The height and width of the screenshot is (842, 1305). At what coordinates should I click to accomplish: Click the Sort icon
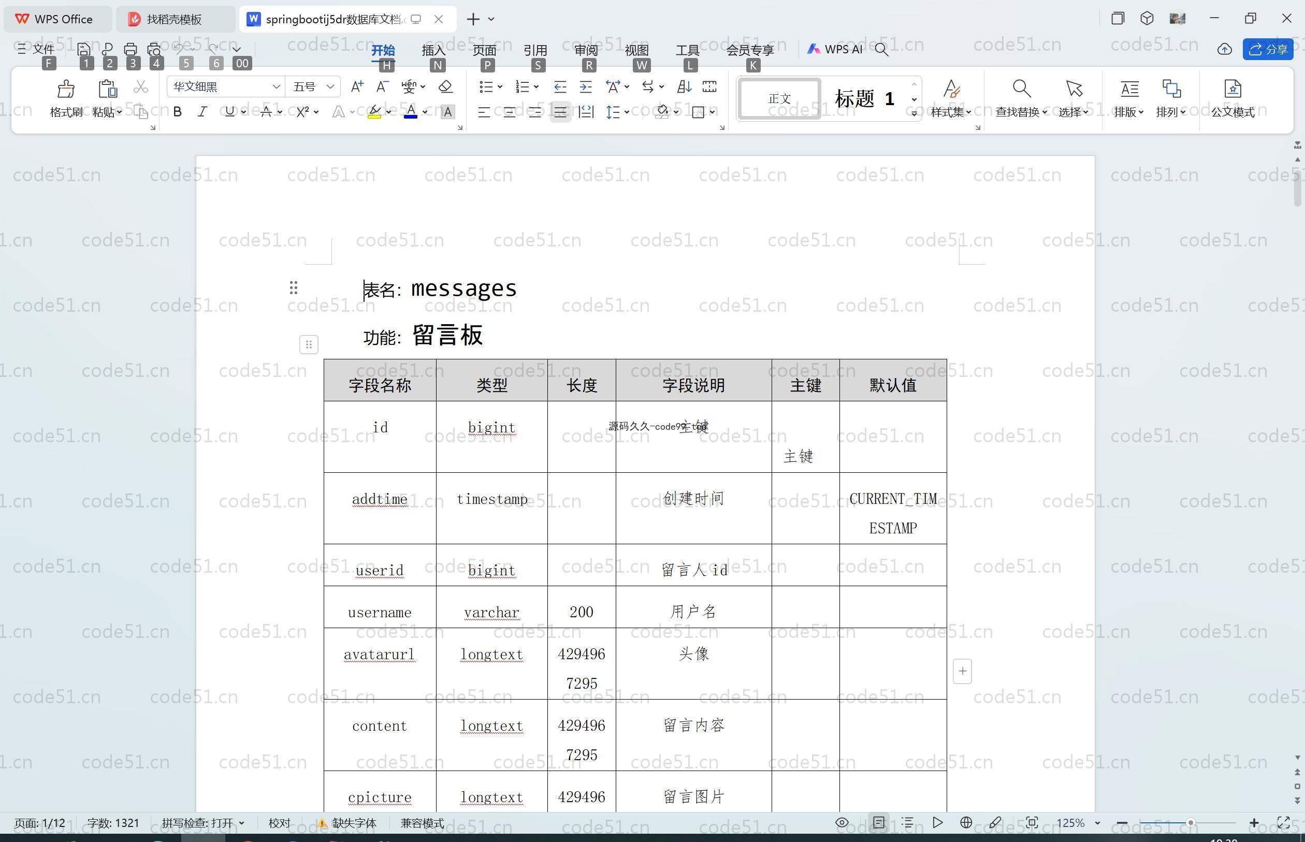coord(684,86)
